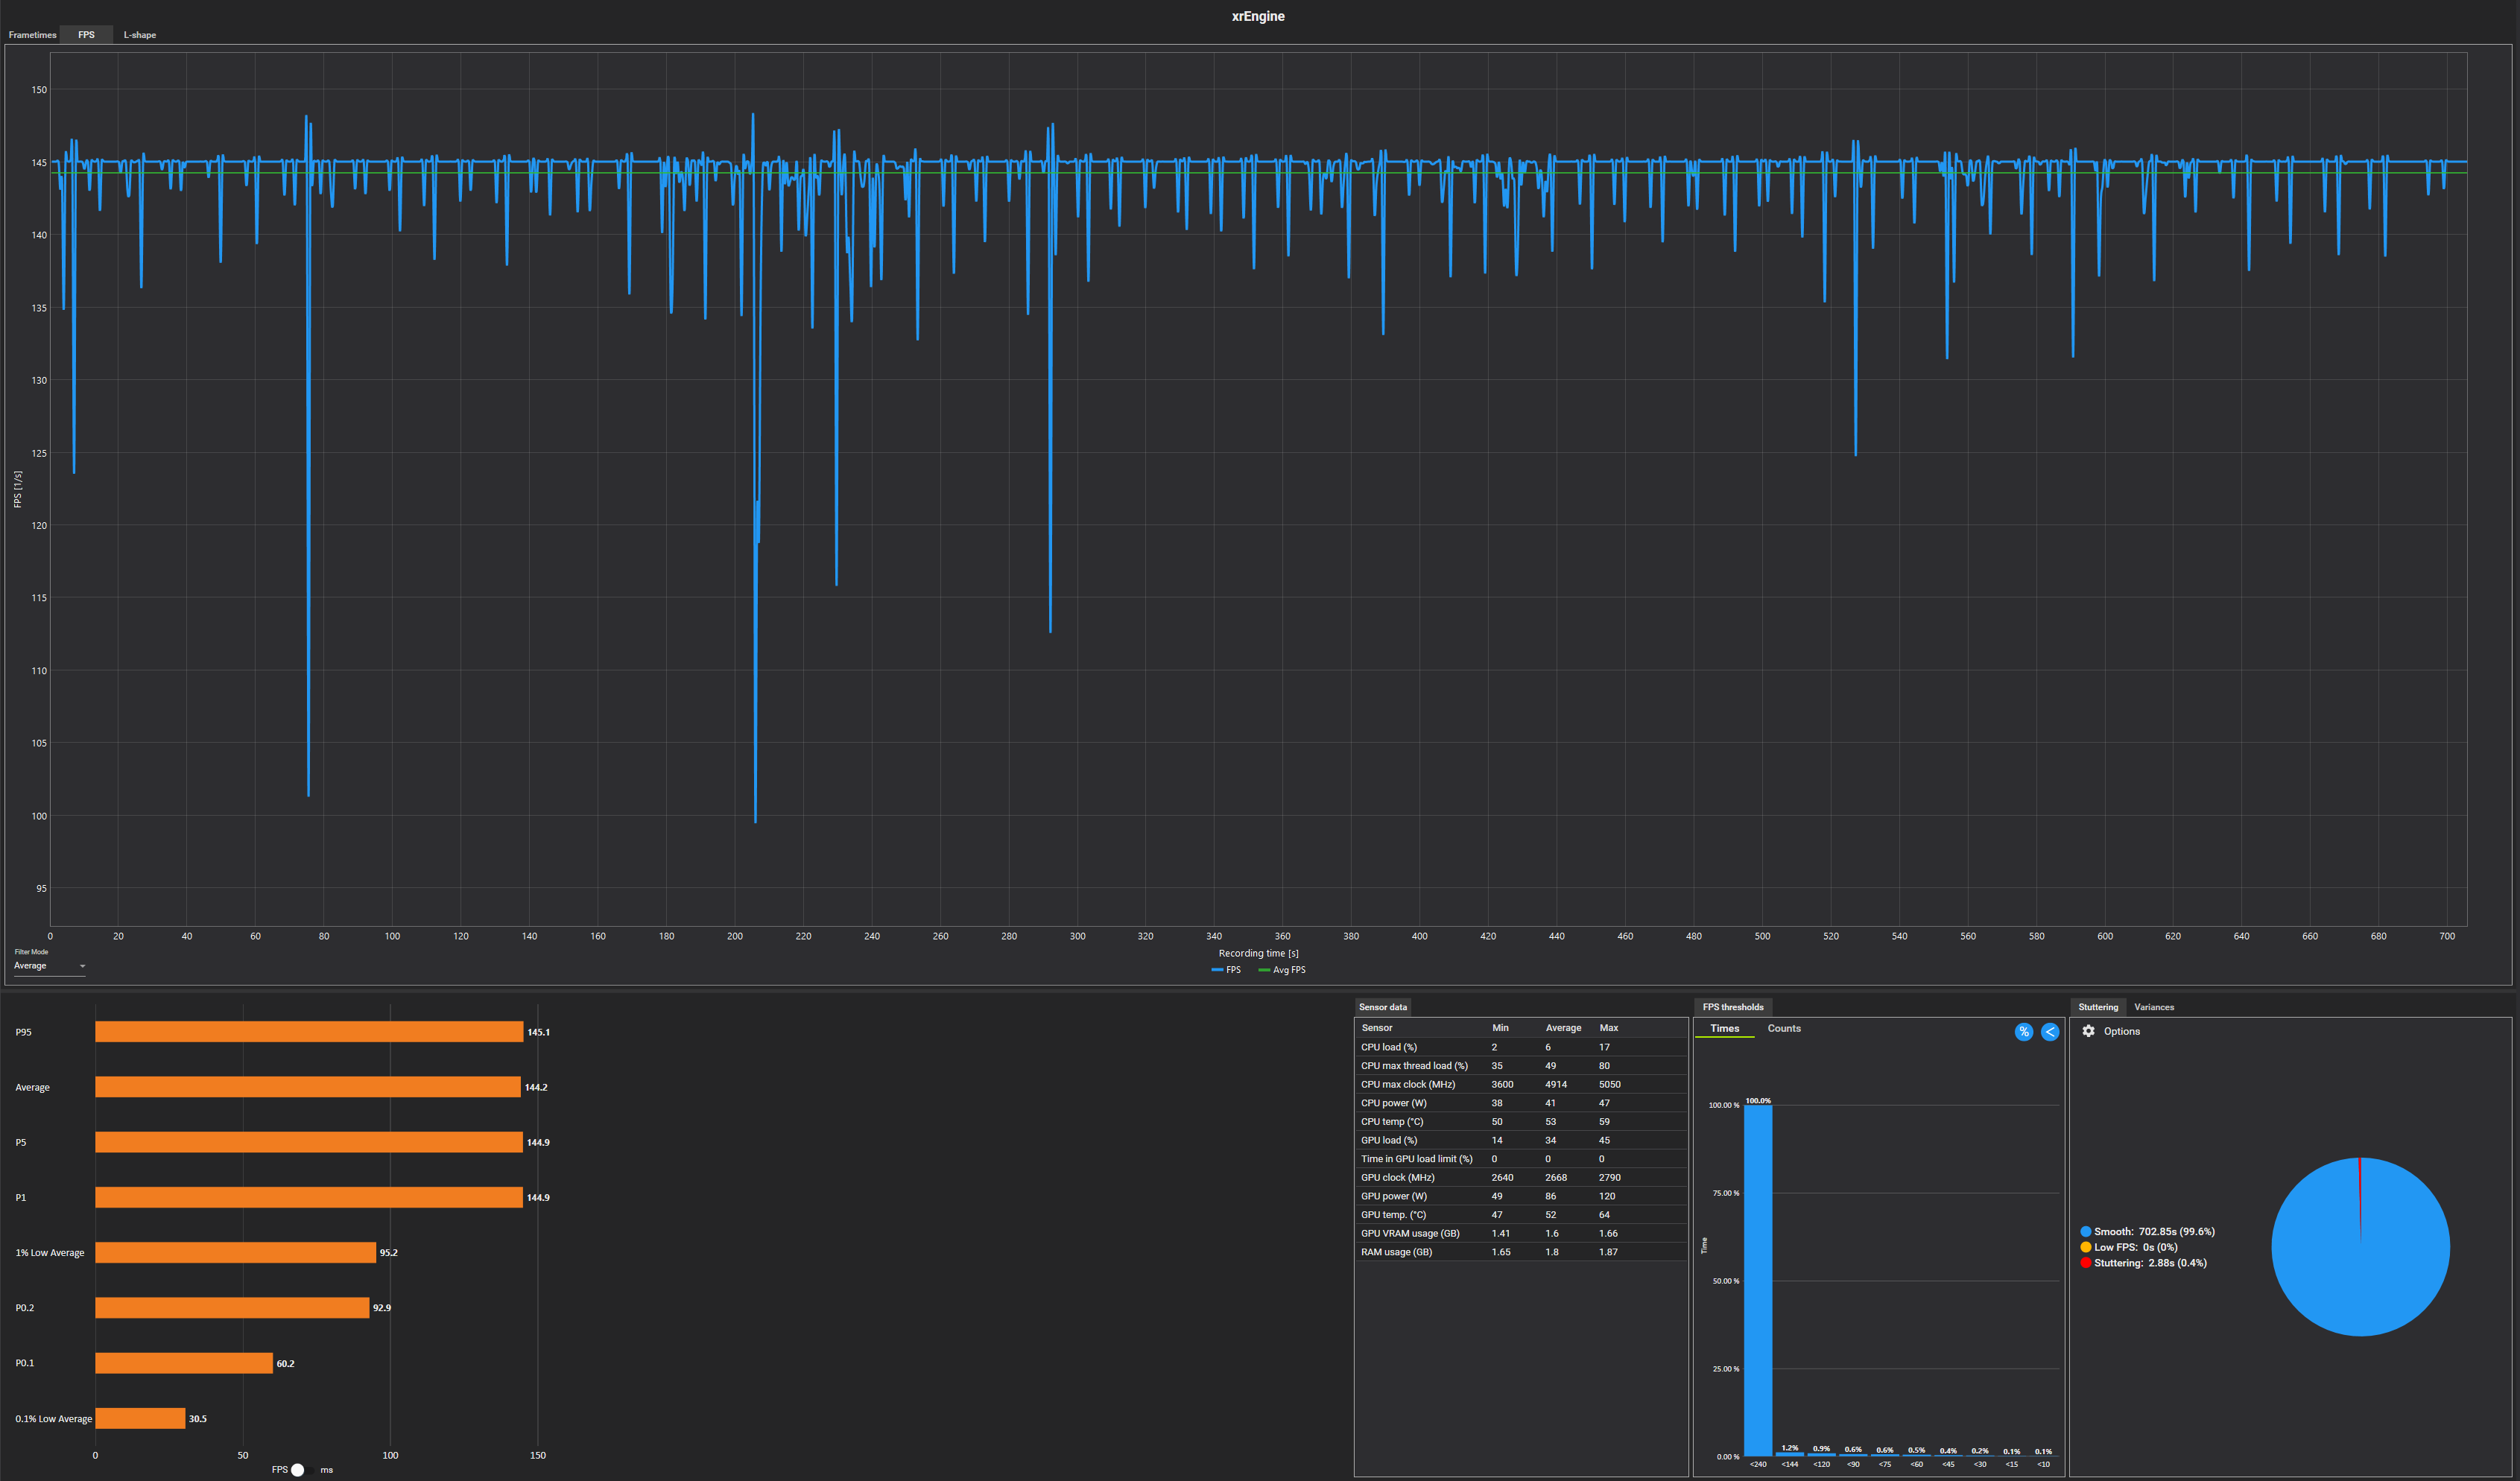Click the 'Stuttering: 2.88s (0.4%)' legend
The height and width of the screenshot is (1481, 2520).
click(x=2143, y=1263)
